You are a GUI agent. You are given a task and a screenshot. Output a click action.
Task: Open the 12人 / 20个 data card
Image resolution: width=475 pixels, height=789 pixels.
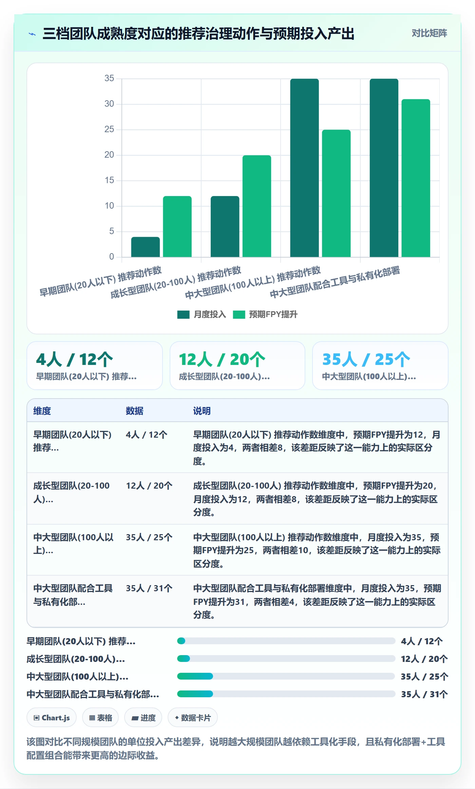coord(237,366)
